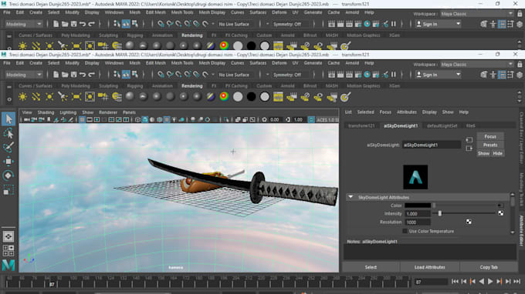This screenshot has height=294, width=525.
Task: Open the Mesh Tools menu in the front window
Action: point(182,63)
